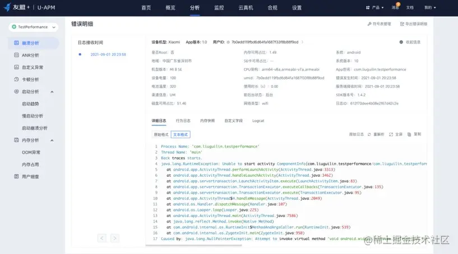458x254 pixels.
Task: Select 原始格式 log format
Action: tap(161, 134)
